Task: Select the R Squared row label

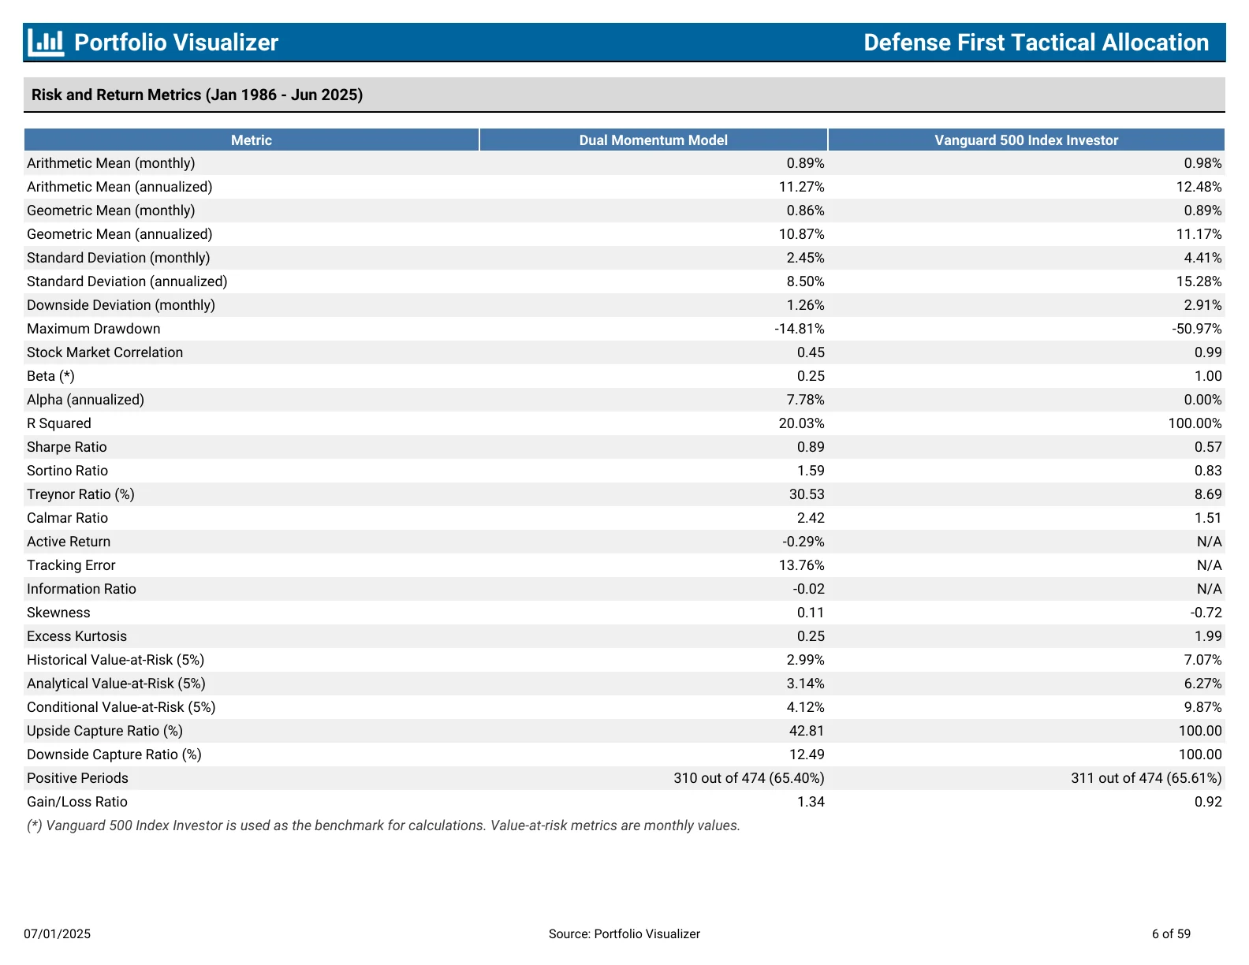Action: coord(59,423)
